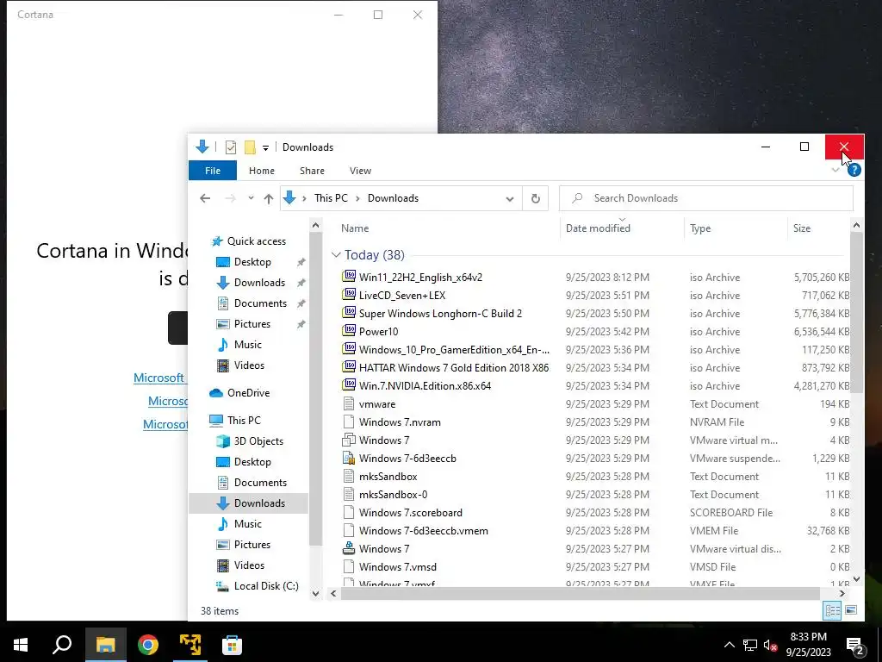Switch to details view layout icon
Viewport: 882px width, 662px height.
click(x=833, y=610)
